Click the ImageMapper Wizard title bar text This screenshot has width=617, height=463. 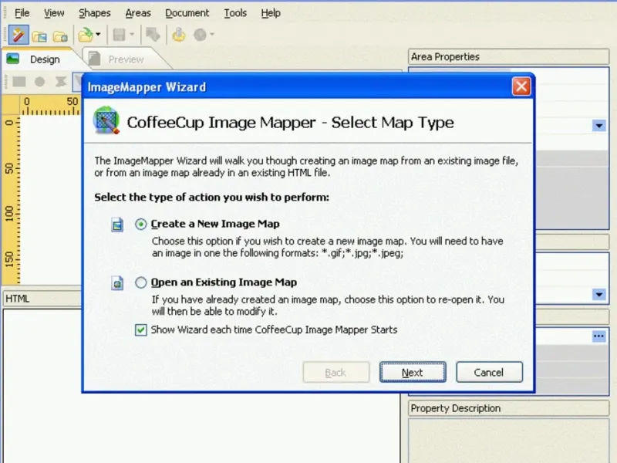(x=147, y=87)
